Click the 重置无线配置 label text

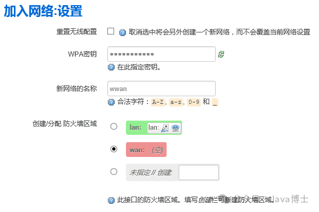tap(76, 32)
